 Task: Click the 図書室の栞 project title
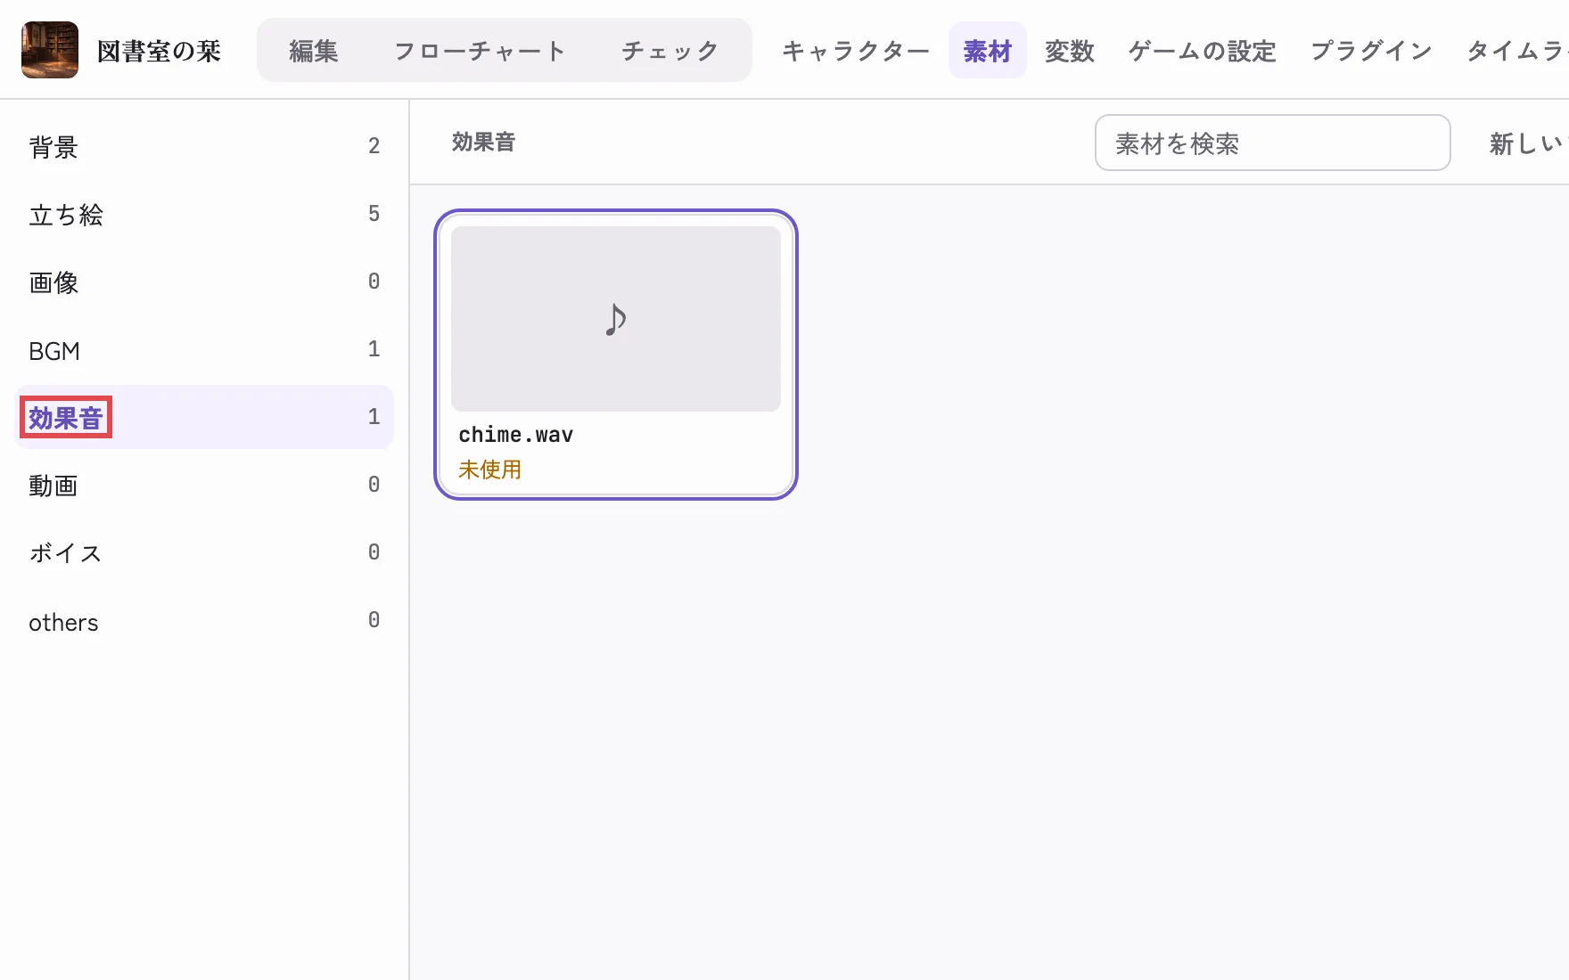(159, 51)
